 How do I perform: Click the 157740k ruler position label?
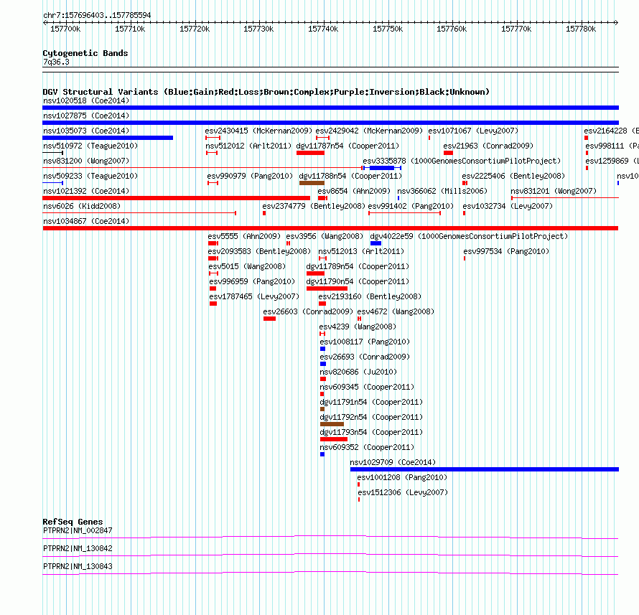click(x=323, y=29)
